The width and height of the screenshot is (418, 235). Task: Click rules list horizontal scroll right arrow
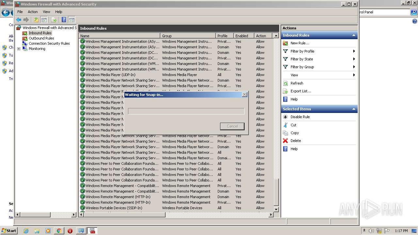pos(271,215)
